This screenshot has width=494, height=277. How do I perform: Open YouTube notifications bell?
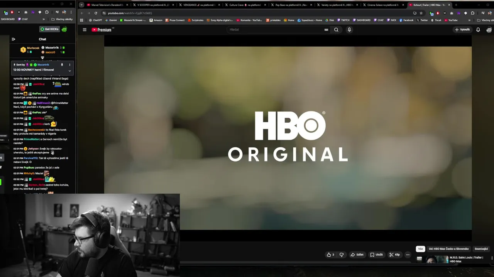click(478, 30)
